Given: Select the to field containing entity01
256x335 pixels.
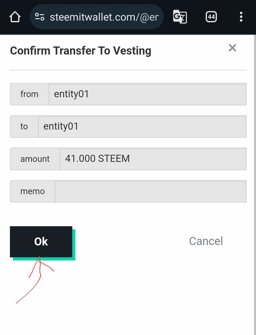Looking at the screenshot, I should [142, 127].
